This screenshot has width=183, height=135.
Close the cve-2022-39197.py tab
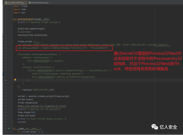click(x=26, y=3)
